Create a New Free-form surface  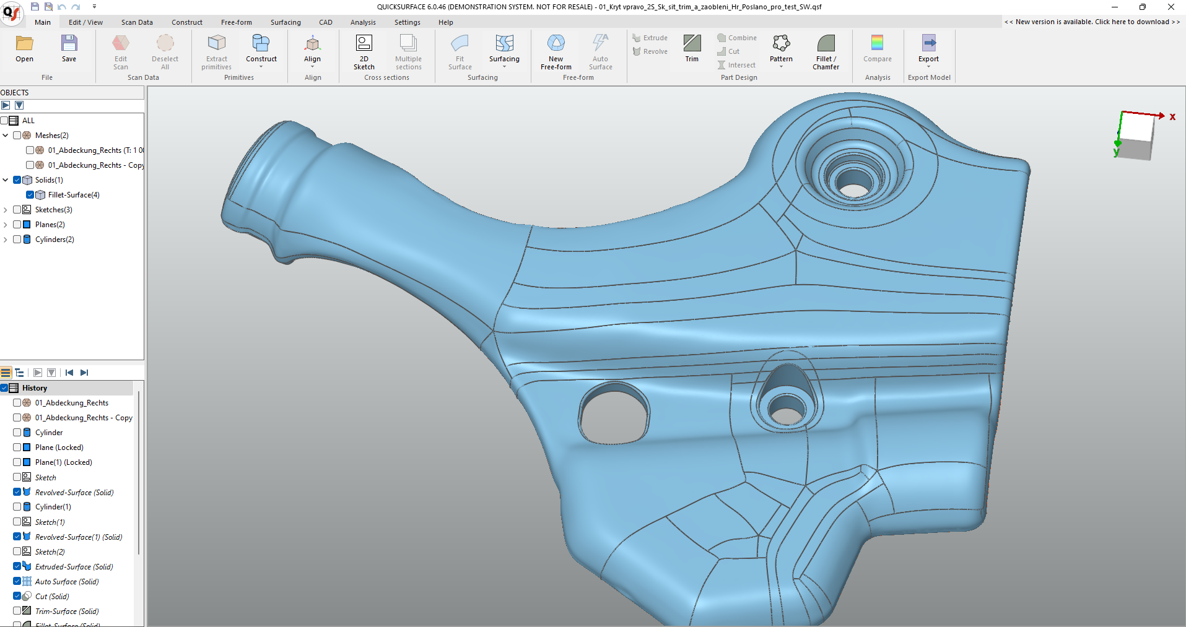coord(556,53)
